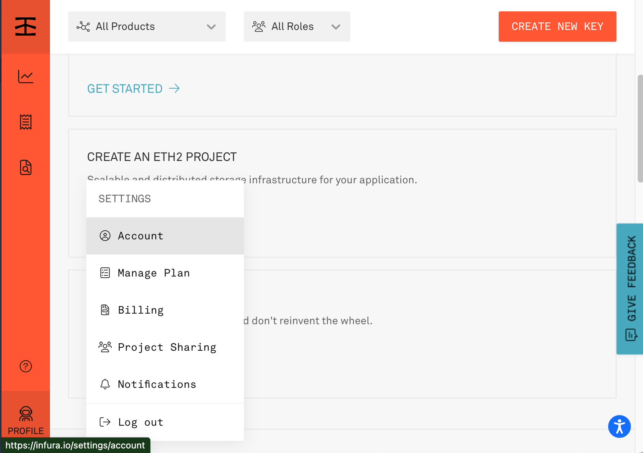Click the people icon in All Roles
643x453 pixels.
259,27
